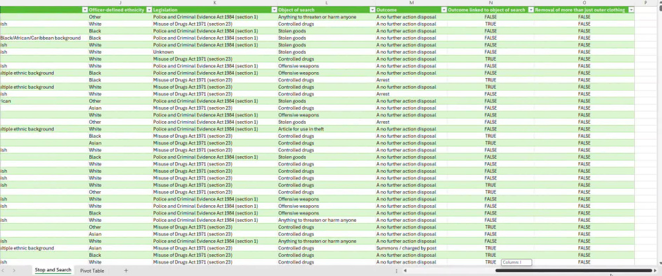
Task: Select the Article for use in theft cell
Action: pos(326,129)
